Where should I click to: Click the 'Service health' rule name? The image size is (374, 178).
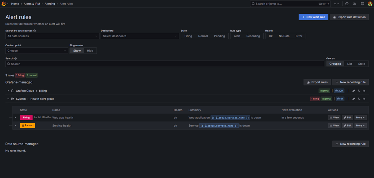click(62, 126)
